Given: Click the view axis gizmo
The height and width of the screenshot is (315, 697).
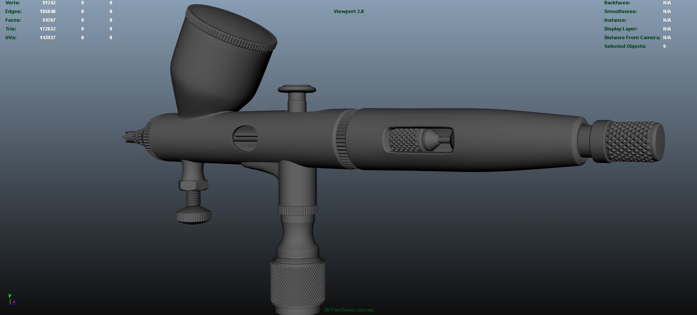Looking at the screenshot, I should pyautogui.click(x=11, y=300).
